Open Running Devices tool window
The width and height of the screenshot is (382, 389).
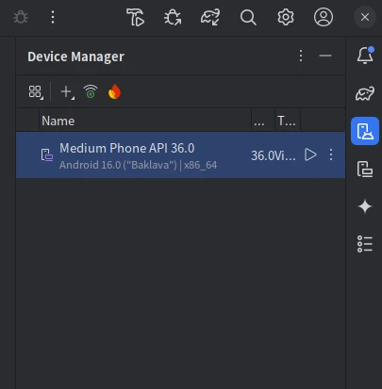(x=365, y=169)
